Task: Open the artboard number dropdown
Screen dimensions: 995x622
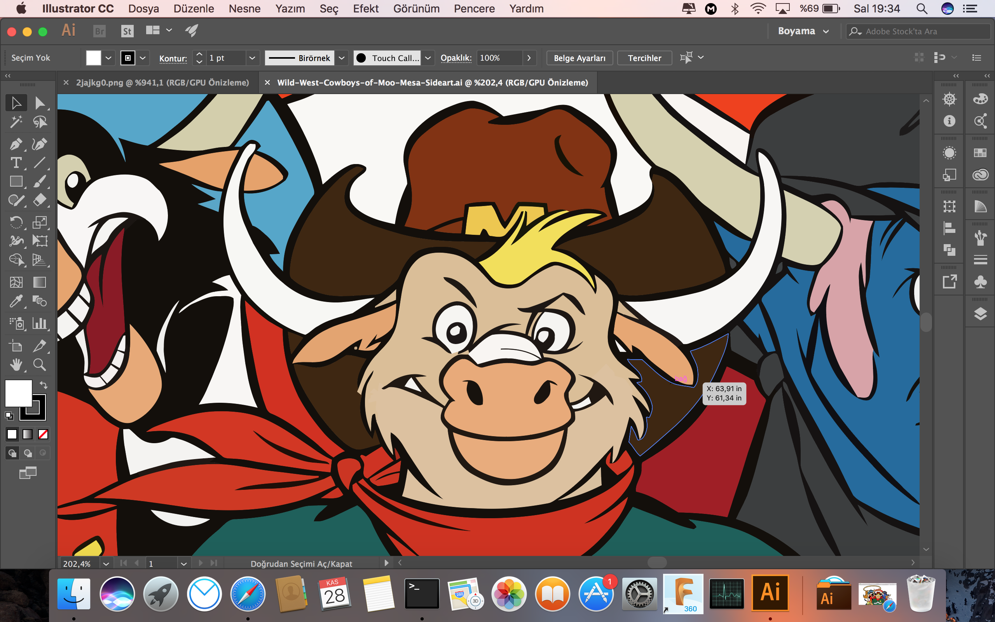Action: (184, 564)
